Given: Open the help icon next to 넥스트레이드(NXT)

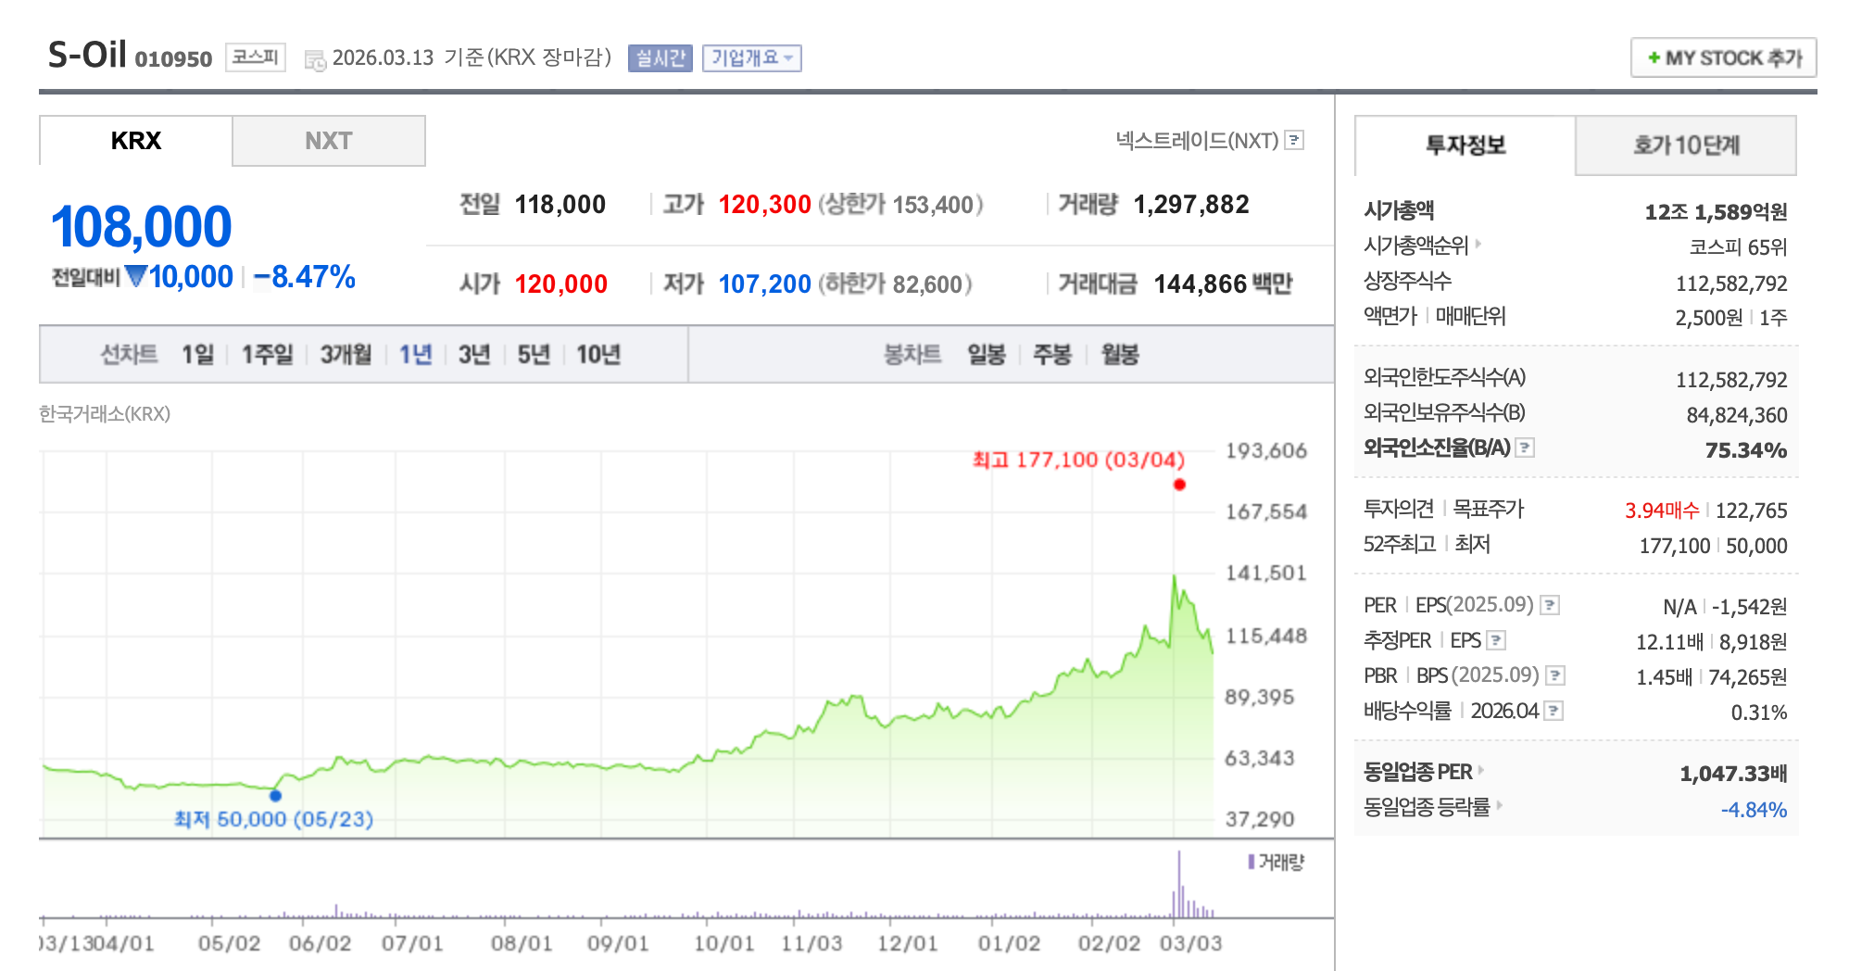Looking at the screenshot, I should click(1295, 140).
